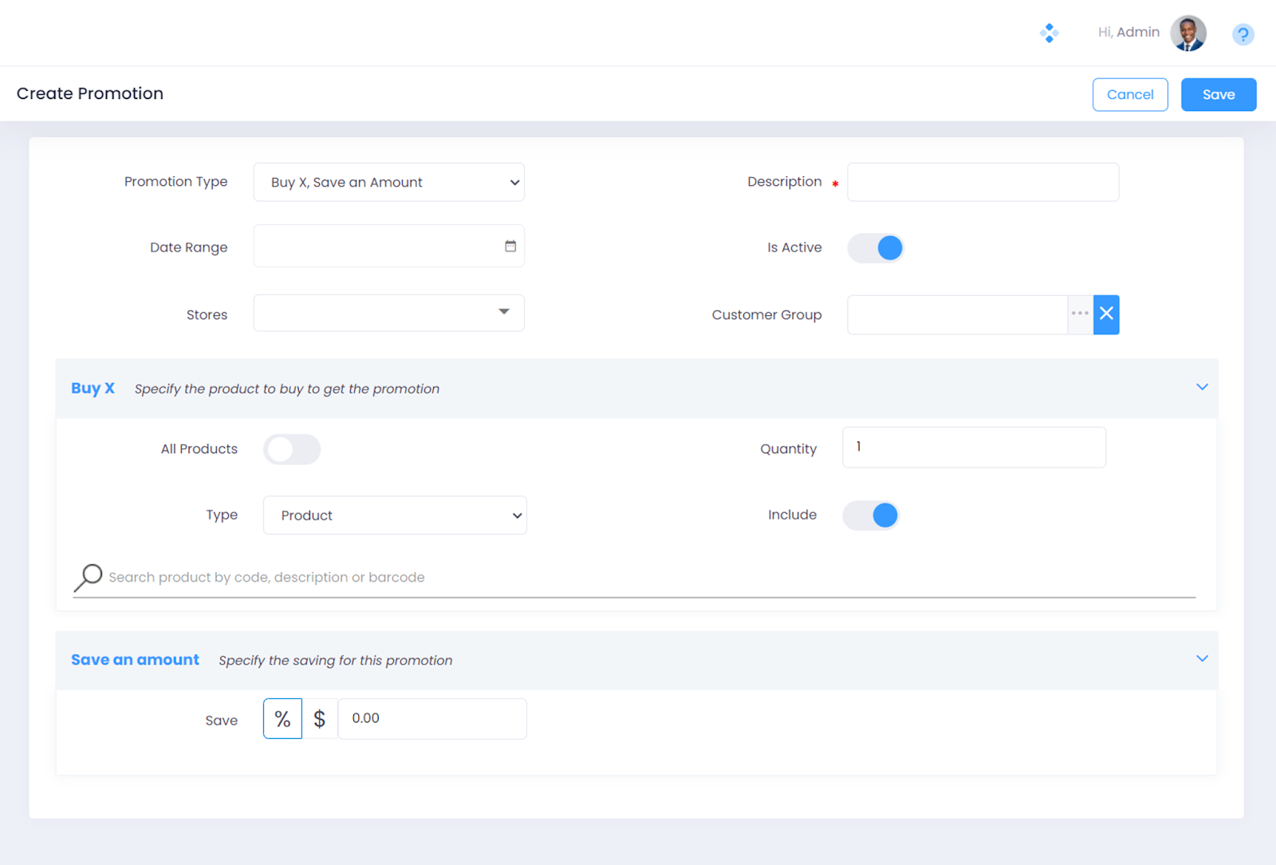Click the Cancel button

pos(1129,95)
